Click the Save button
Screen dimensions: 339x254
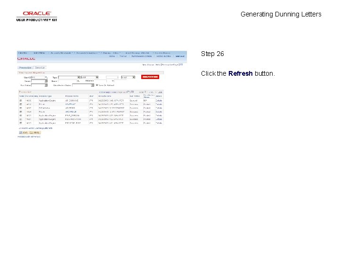[x=24, y=132]
